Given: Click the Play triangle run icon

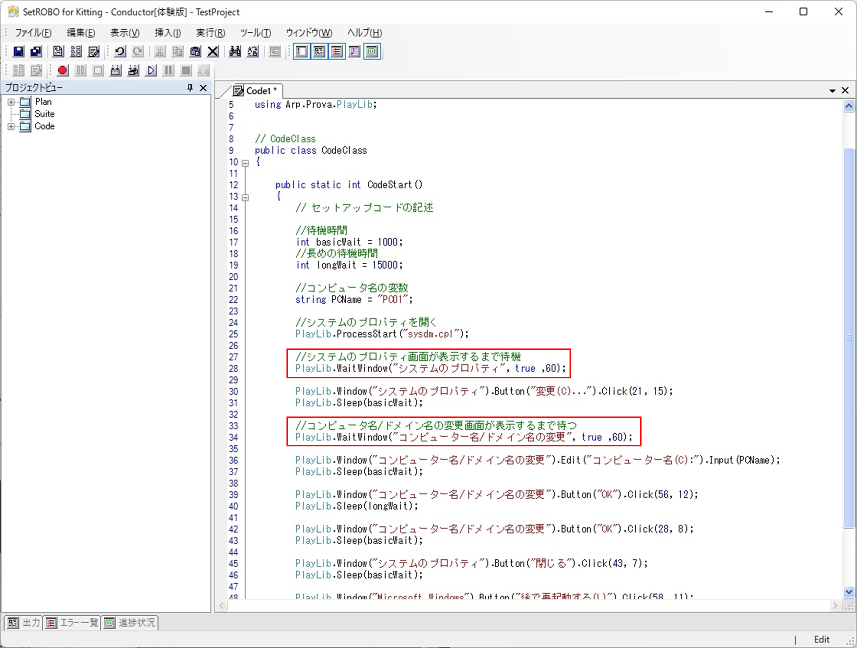Looking at the screenshot, I should pyautogui.click(x=151, y=70).
